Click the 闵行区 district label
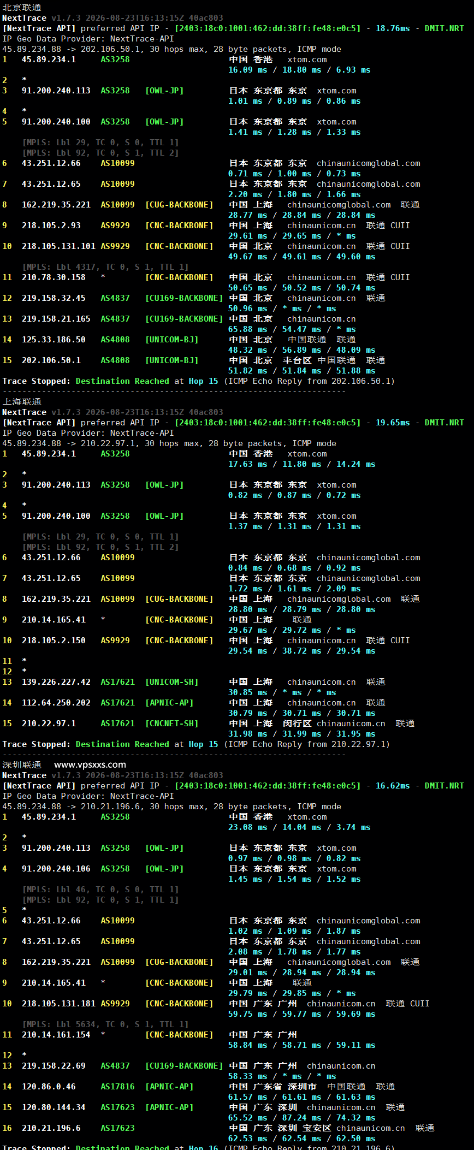Viewport: 474px width, 1150px height. [297, 724]
